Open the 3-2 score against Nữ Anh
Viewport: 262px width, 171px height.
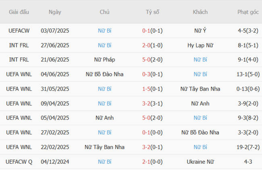(147, 103)
